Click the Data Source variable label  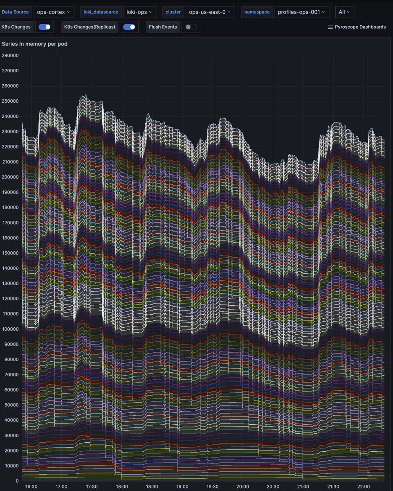[x=16, y=12]
